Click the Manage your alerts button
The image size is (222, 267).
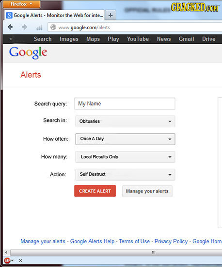click(x=147, y=191)
